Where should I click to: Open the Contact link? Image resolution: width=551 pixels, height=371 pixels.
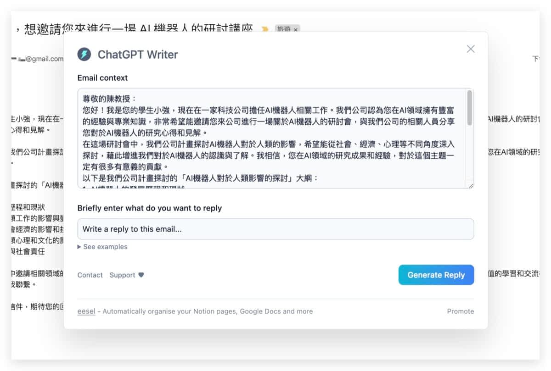(90, 275)
